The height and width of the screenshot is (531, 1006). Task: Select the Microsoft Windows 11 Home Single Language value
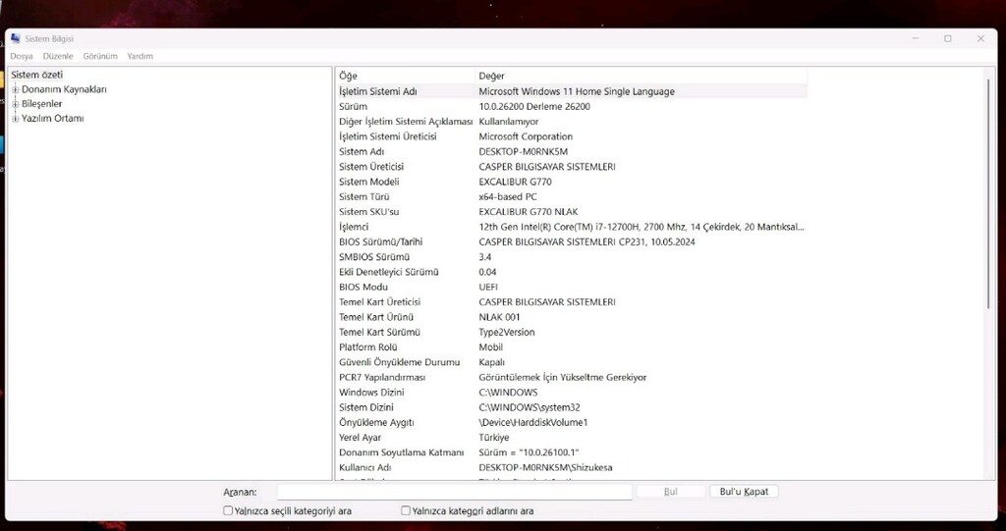(x=577, y=91)
